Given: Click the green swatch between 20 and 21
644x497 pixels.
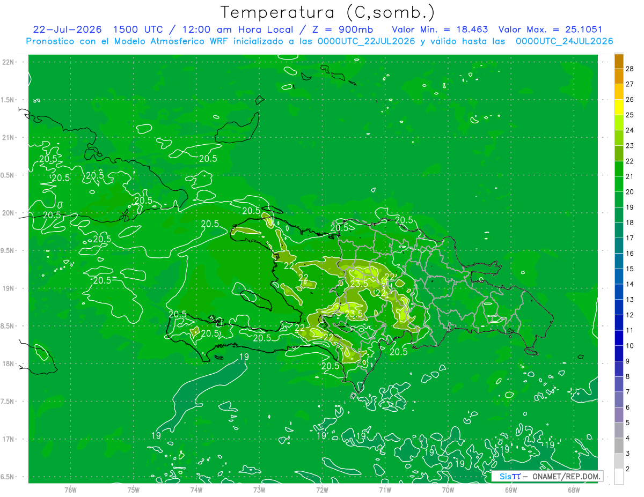Looking at the screenshot, I should [619, 184].
